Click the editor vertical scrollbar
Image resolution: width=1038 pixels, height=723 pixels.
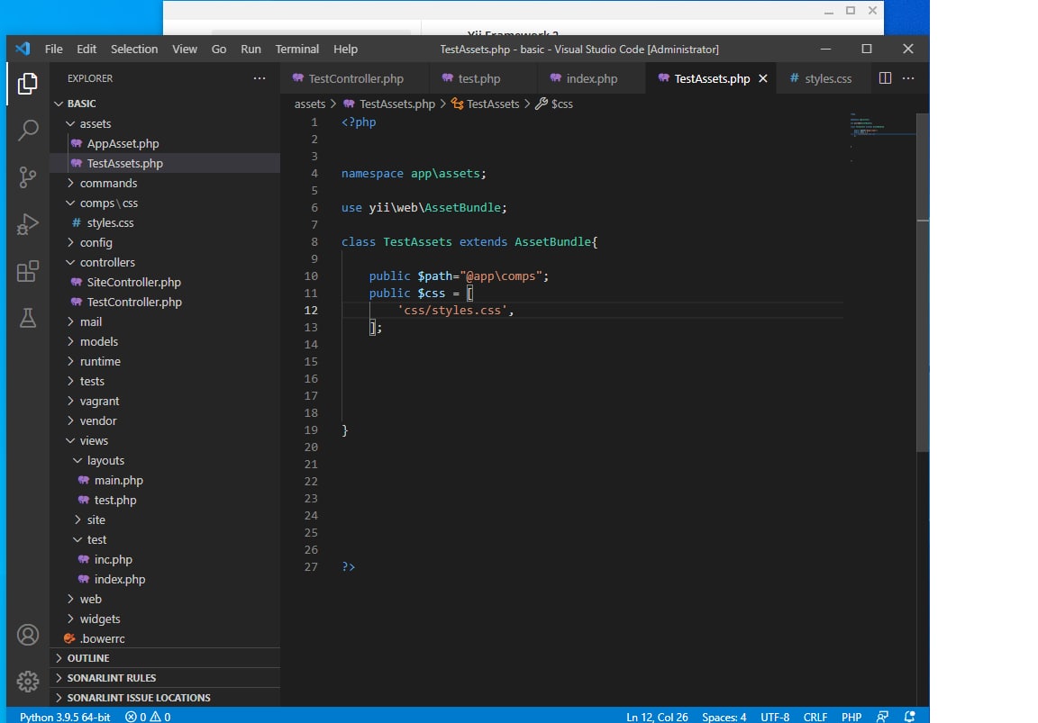(x=922, y=283)
